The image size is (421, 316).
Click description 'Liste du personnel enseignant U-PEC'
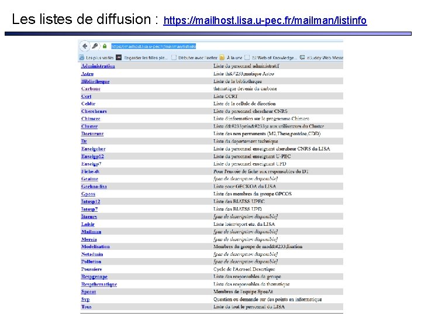pos(252,156)
